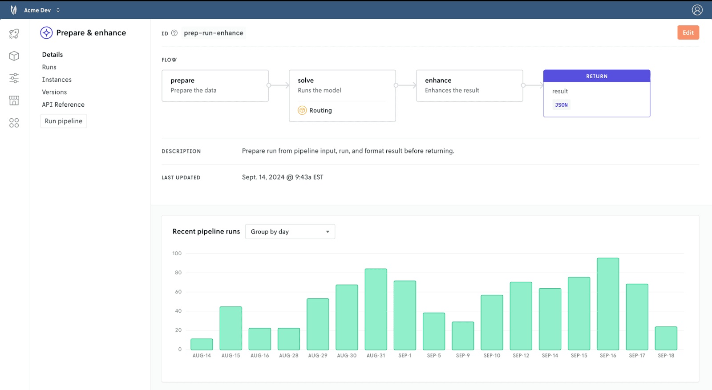This screenshot has width=712, height=390.
Task: Open the rocket launch icon in sidebar
Action: point(14,34)
